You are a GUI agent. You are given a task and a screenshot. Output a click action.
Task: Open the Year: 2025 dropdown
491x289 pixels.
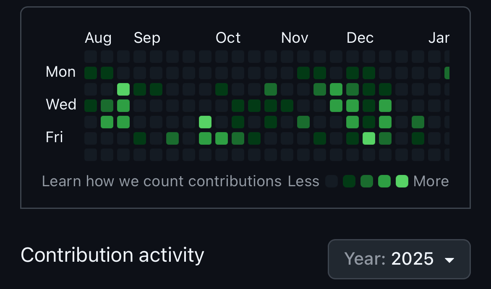click(399, 259)
